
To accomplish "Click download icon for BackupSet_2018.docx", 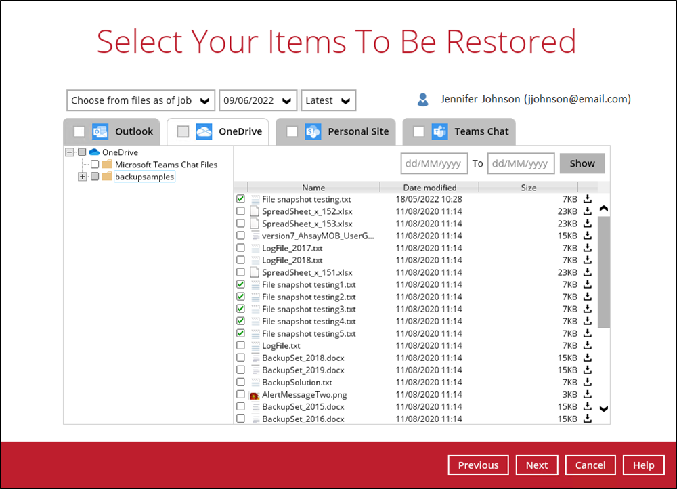I will click(x=588, y=358).
